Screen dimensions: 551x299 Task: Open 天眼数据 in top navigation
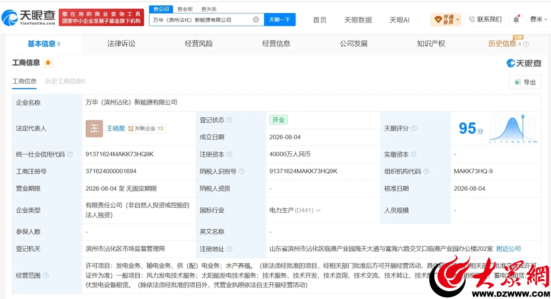click(x=358, y=20)
